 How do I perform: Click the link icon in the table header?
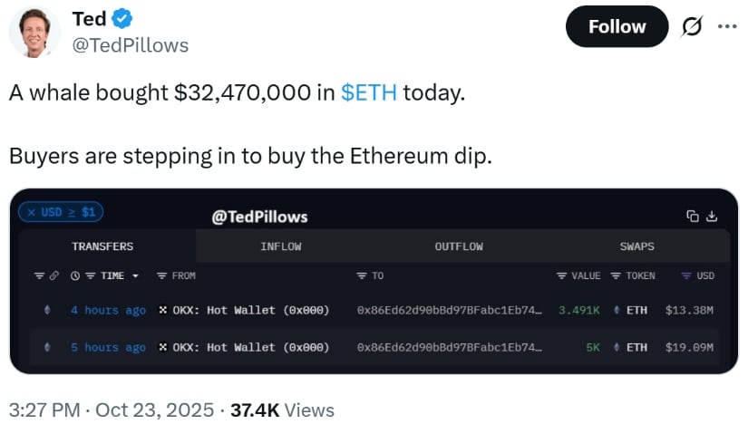[52, 275]
